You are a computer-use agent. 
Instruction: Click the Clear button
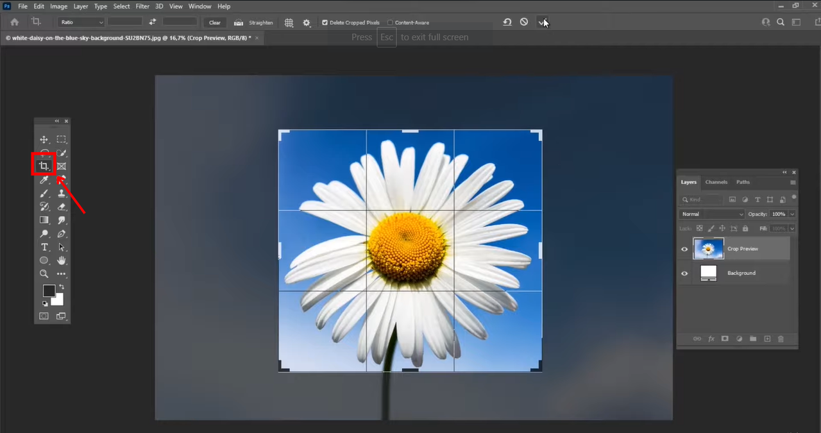click(x=215, y=22)
